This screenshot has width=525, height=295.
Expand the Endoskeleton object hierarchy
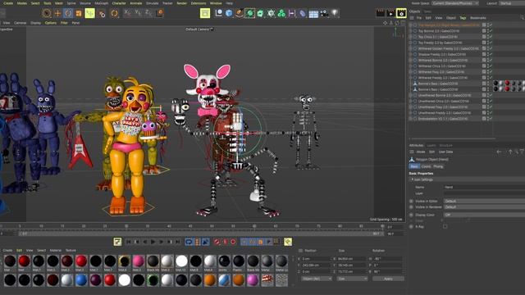pos(411,119)
